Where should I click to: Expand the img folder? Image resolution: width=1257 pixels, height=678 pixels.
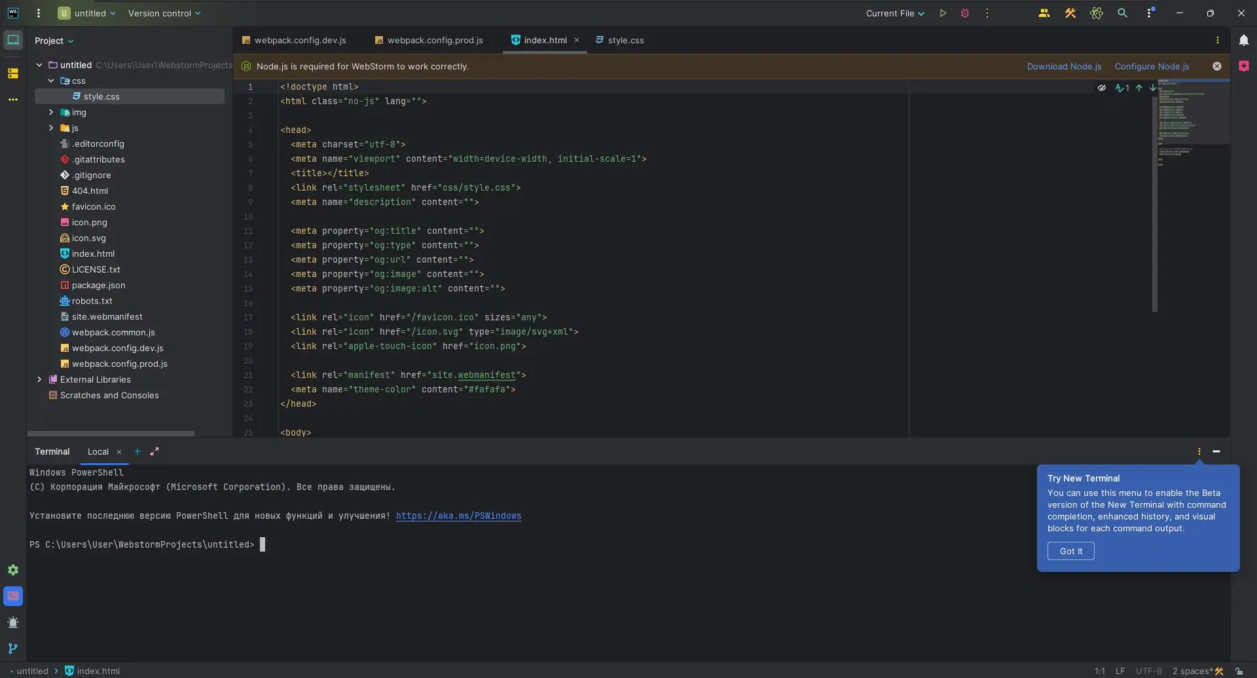tap(51, 113)
